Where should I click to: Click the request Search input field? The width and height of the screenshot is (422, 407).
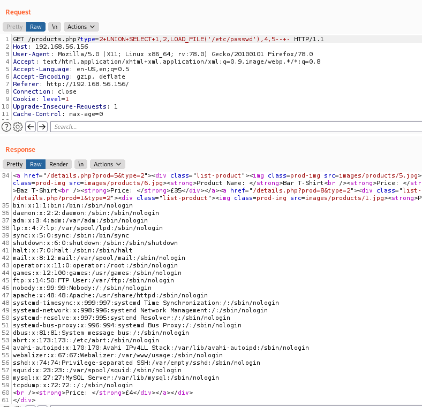pos(236,127)
